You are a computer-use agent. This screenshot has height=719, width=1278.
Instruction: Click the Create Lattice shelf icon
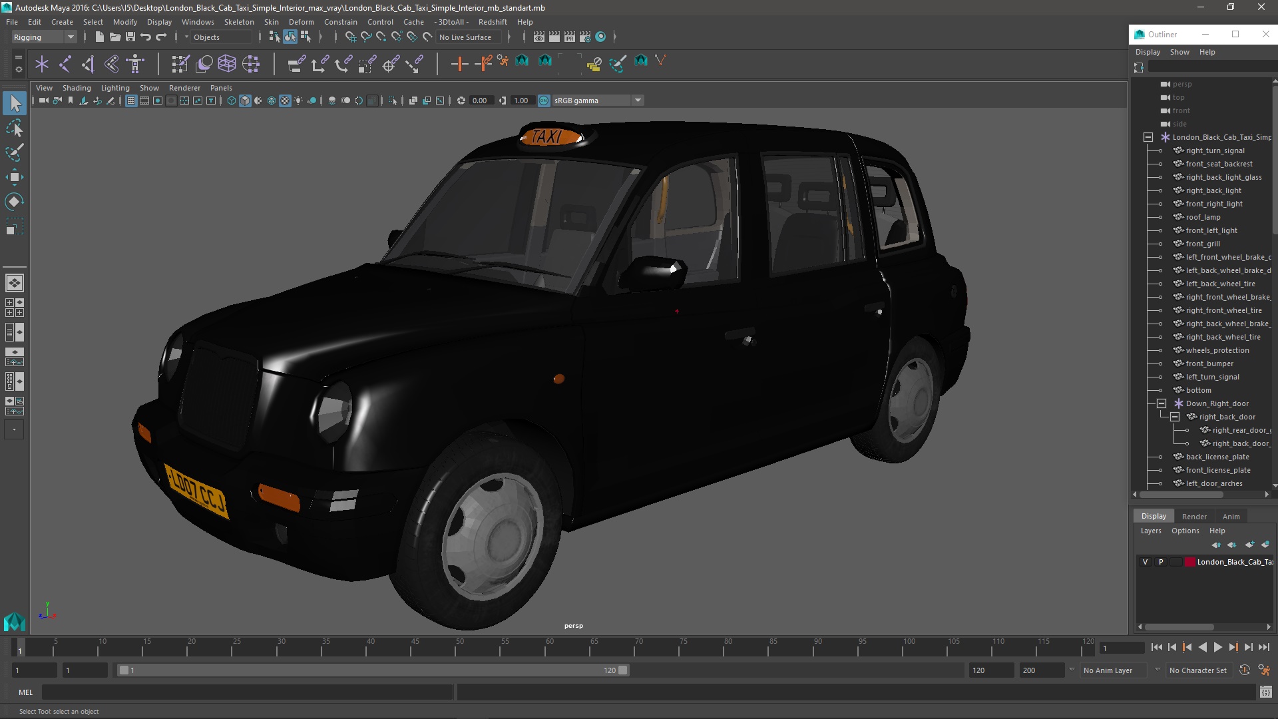[x=227, y=64]
